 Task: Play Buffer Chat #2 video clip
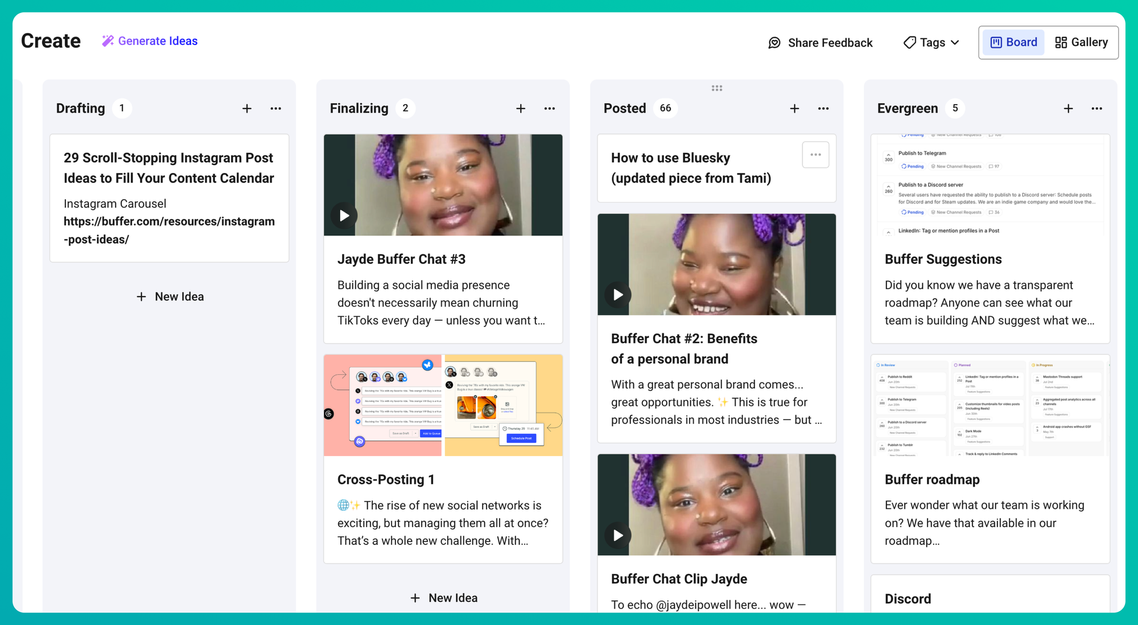click(x=618, y=295)
